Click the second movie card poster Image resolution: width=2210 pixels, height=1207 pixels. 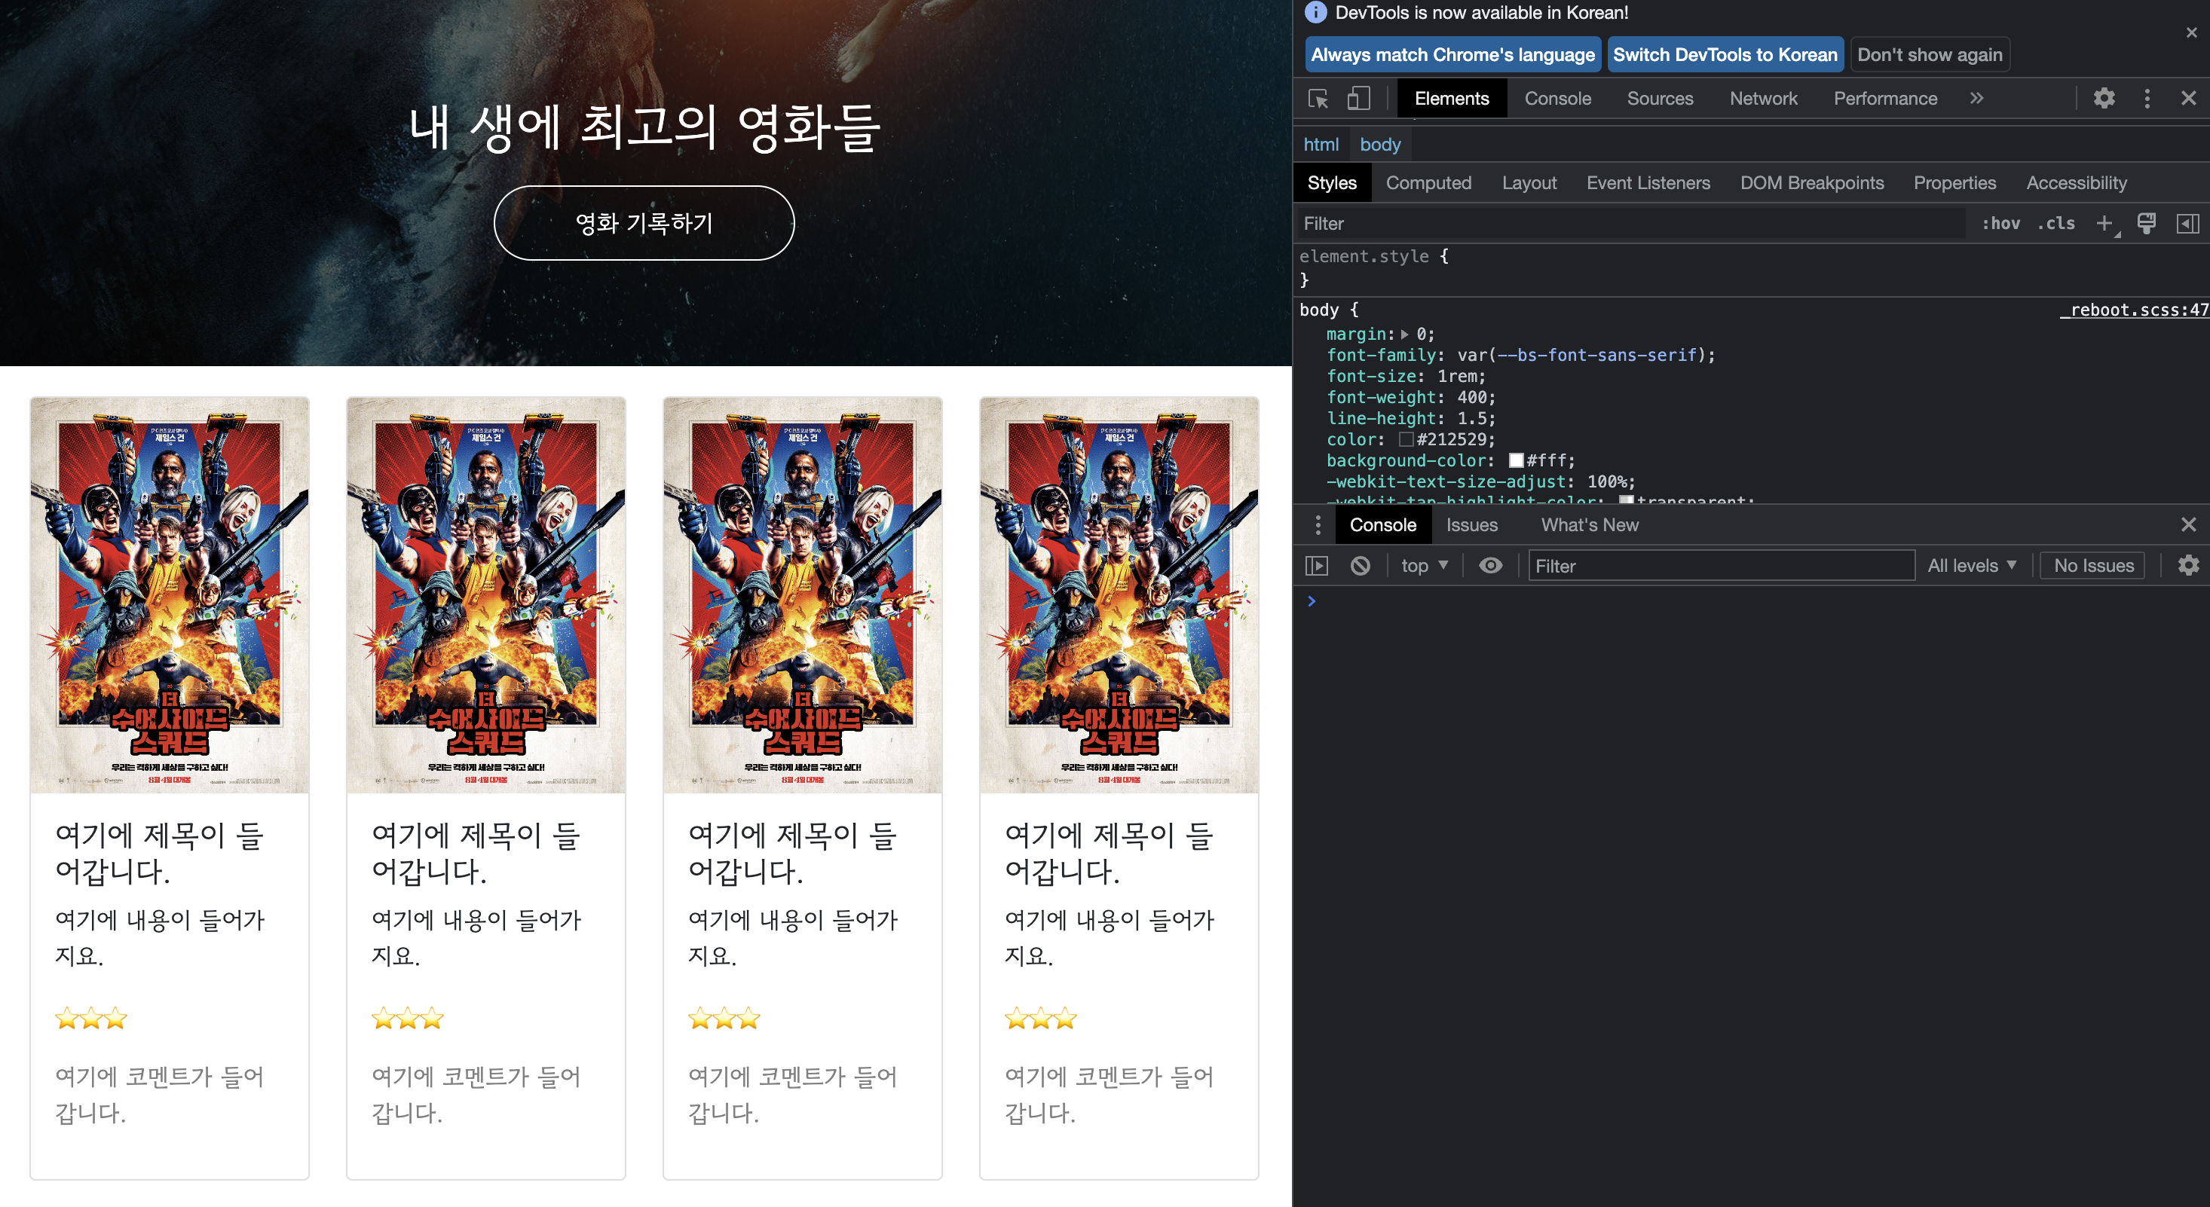click(x=485, y=595)
